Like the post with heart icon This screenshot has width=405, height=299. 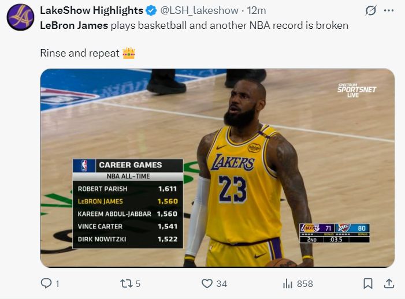(207, 283)
